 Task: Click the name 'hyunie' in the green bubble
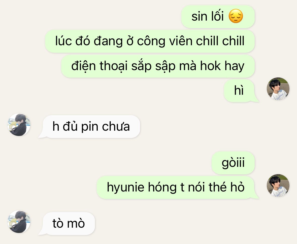tap(126, 188)
